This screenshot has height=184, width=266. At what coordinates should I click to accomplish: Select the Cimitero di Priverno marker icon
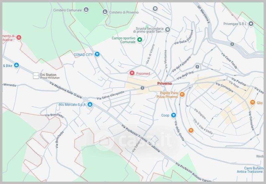pyautogui.click(x=105, y=12)
